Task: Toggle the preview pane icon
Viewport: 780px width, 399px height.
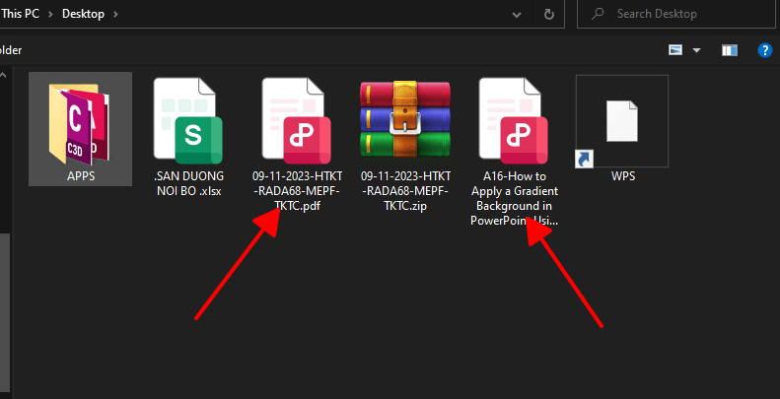Action: pyautogui.click(x=730, y=50)
